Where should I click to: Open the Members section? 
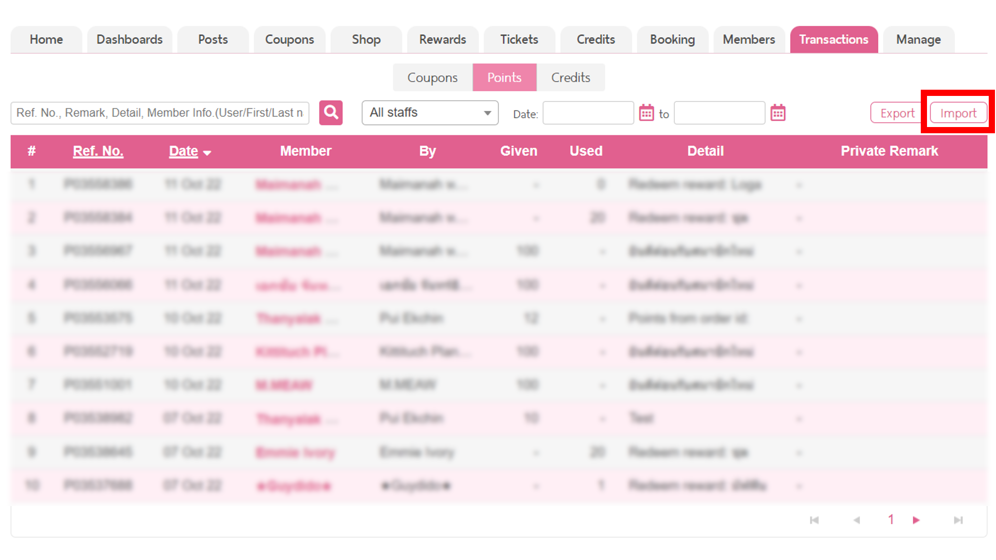point(749,39)
